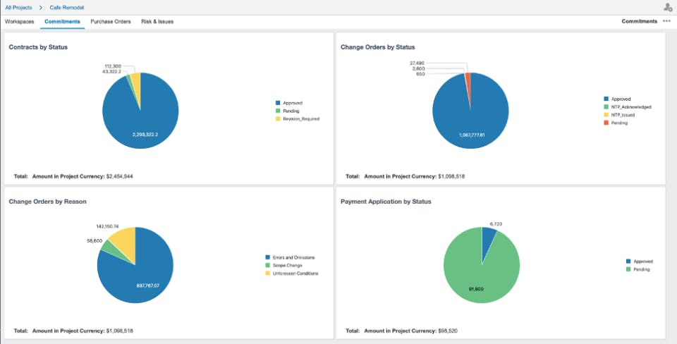Image resolution: width=677 pixels, height=344 pixels.
Task: Click the Change Orders by Reason title
Action: coord(47,202)
